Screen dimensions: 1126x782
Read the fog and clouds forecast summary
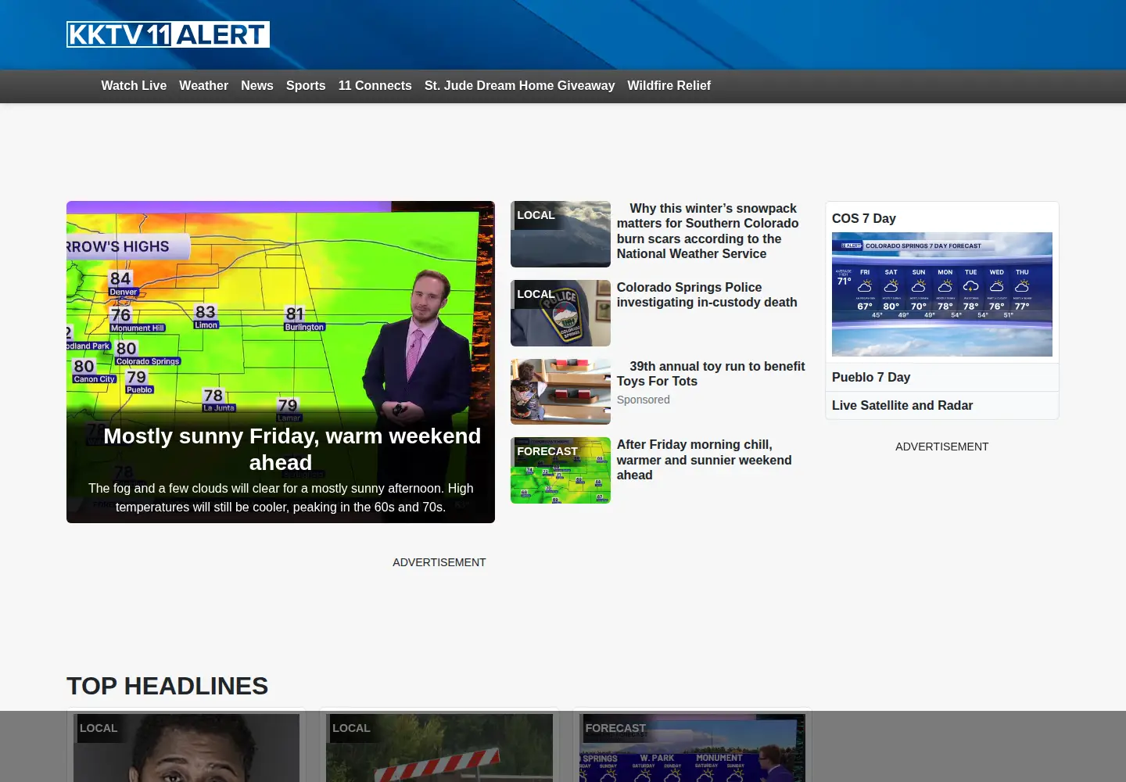[281, 497]
